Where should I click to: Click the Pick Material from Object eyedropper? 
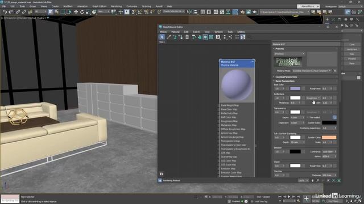coord(169,37)
